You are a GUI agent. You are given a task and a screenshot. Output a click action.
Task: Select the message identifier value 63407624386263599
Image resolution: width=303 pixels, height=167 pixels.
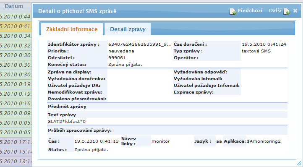tap(140, 44)
